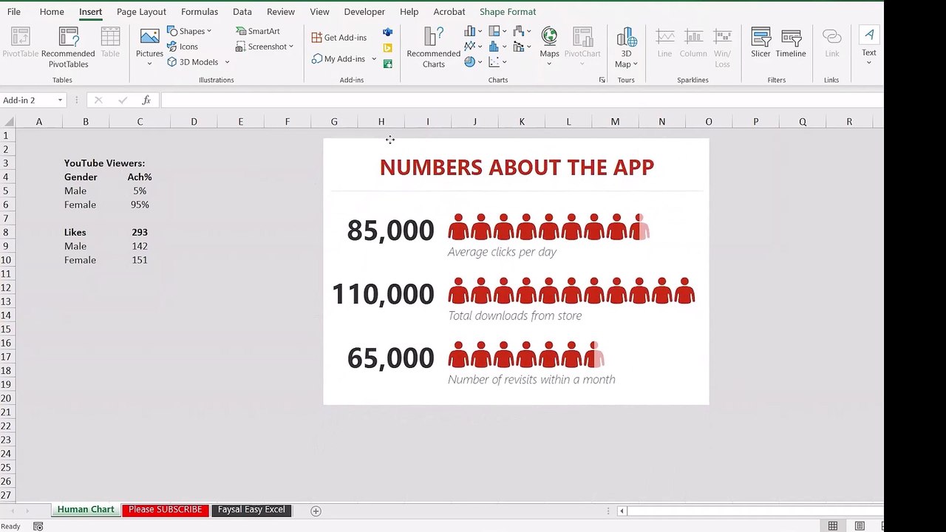Insert a Statistic chart
This screenshot has width=946, height=532.
(x=497, y=47)
